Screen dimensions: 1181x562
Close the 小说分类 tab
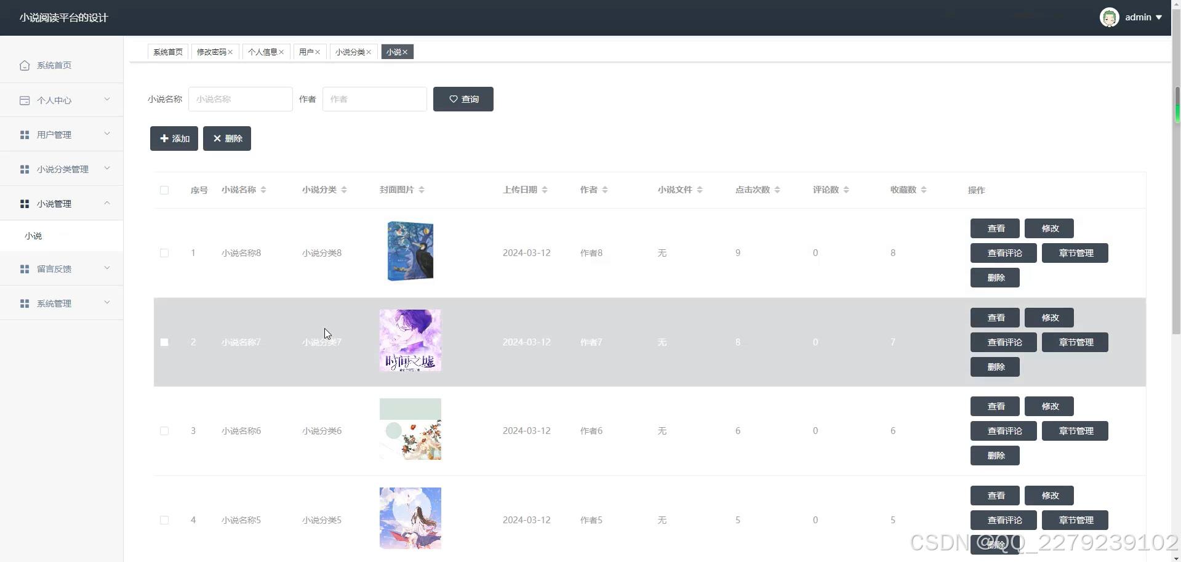[x=369, y=52]
